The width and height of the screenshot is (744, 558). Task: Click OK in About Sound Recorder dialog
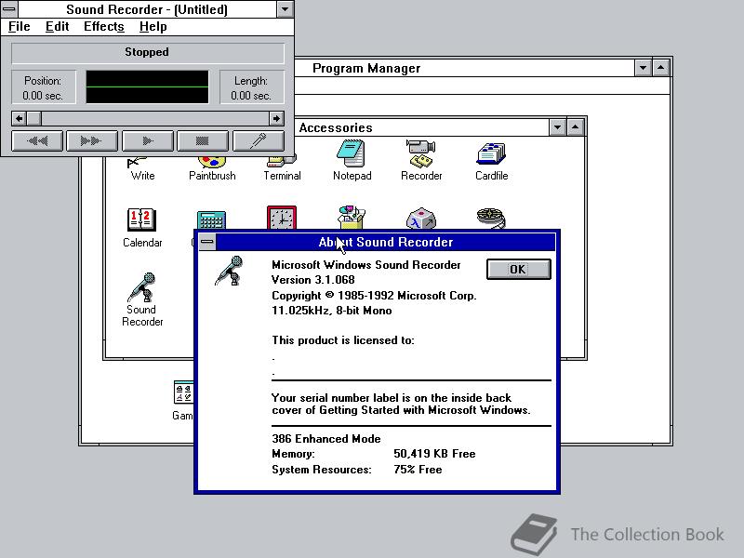tap(519, 269)
